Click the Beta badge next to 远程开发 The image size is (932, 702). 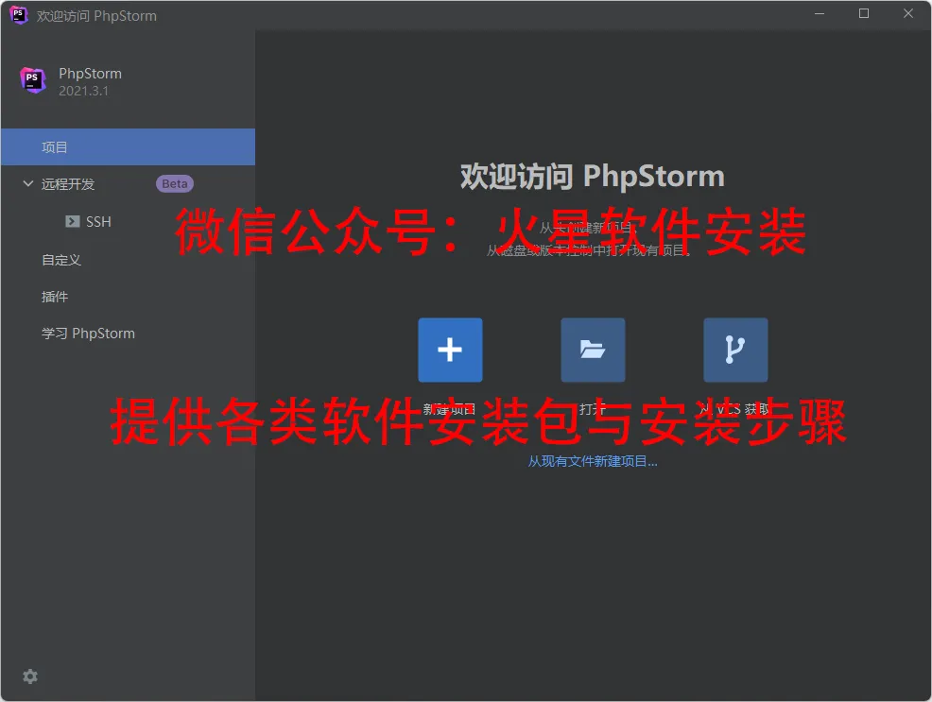[x=175, y=183]
